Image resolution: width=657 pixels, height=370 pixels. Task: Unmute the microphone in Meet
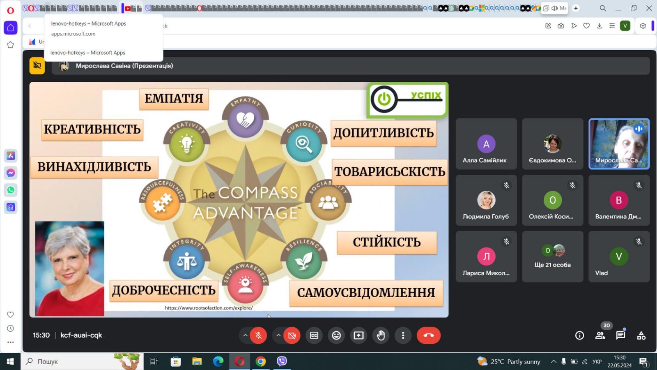258,335
